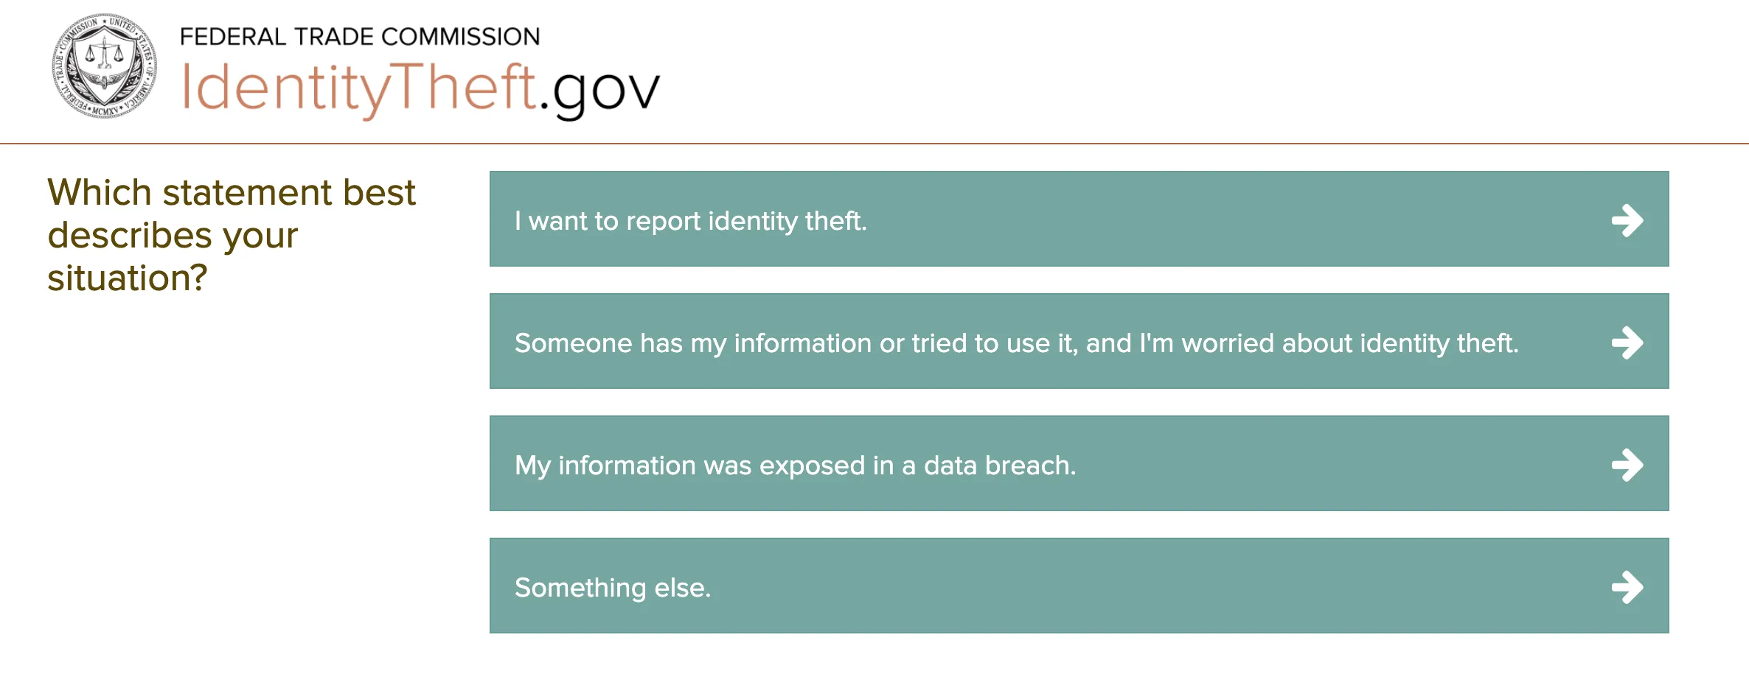Click the FTC official seal emblem

pyautogui.click(x=103, y=66)
